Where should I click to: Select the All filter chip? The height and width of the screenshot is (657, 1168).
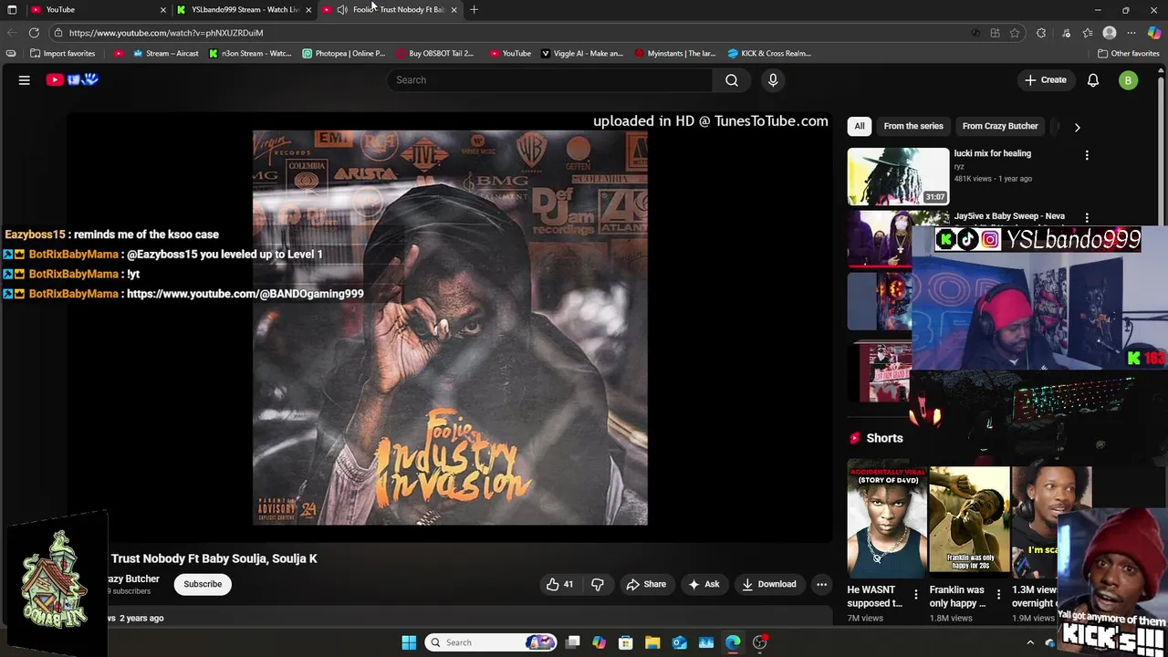click(x=859, y=126)
